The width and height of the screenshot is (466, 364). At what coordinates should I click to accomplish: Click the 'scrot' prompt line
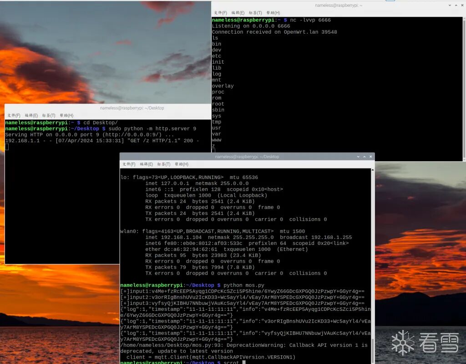(x=183, y=362)
